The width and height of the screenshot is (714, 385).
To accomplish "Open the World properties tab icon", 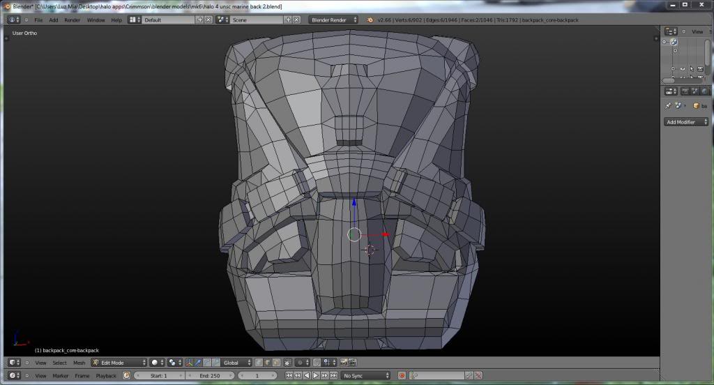I will (706, 91).
